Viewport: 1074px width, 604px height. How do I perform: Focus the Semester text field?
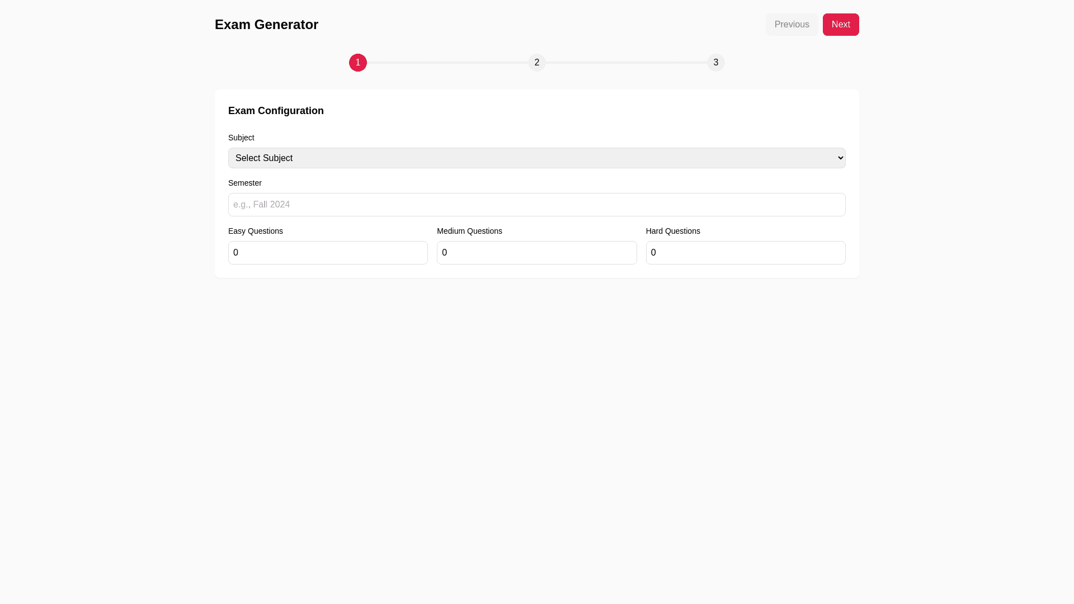[536, 205]
